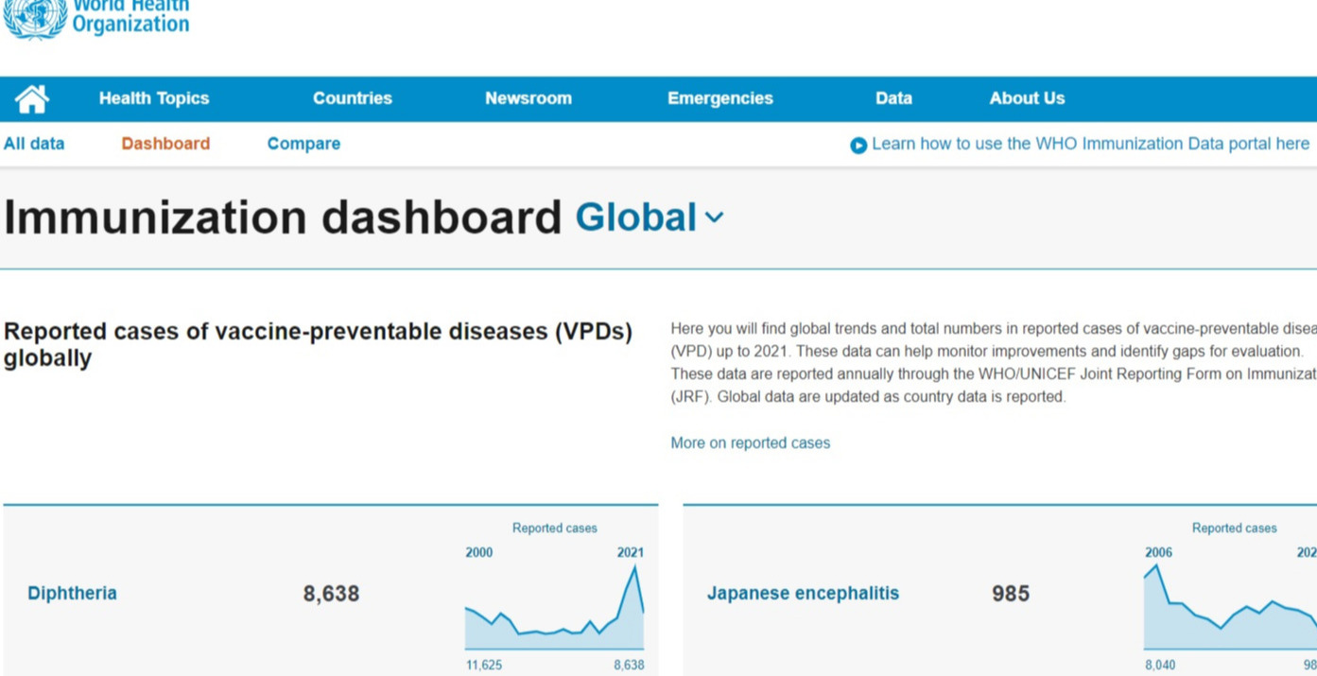The width and height of the screenshot is (1317, 676).
Task: Click the Reported cases of VPDs heading
Action: [x=318, y=345]
